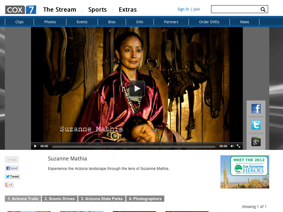283x212 pixels.
Task: Enter fullscreen video mode
Action: click(x=238, y=146)
